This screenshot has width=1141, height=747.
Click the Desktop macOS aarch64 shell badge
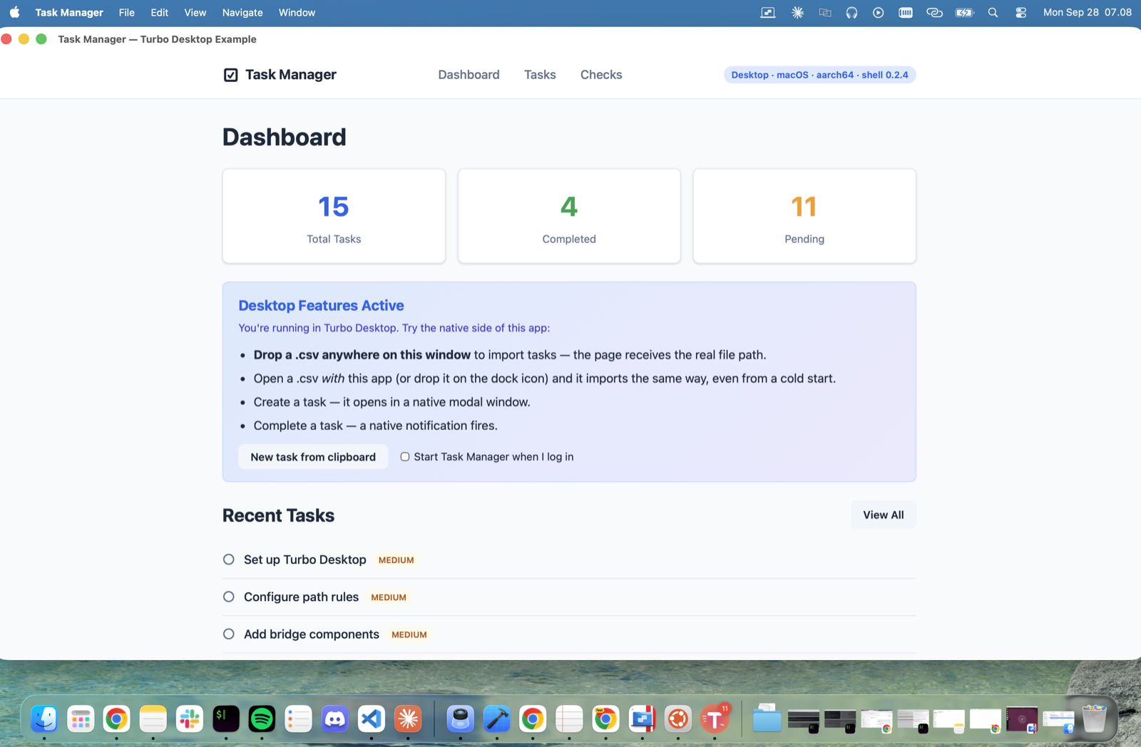pos(819,75)
